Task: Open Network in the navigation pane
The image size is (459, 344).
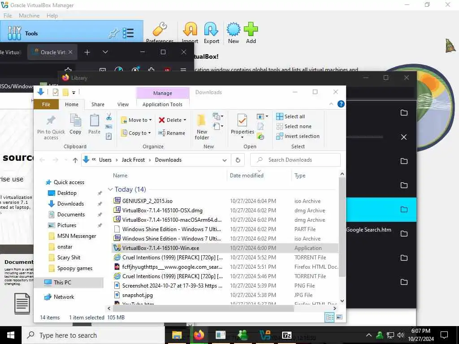Action: (64, 297)
